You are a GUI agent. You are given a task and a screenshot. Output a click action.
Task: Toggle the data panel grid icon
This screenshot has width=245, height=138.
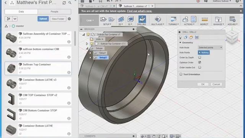[x=82, y=1]
